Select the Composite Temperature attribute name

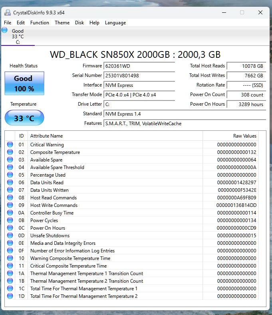[x=55, y=152]
